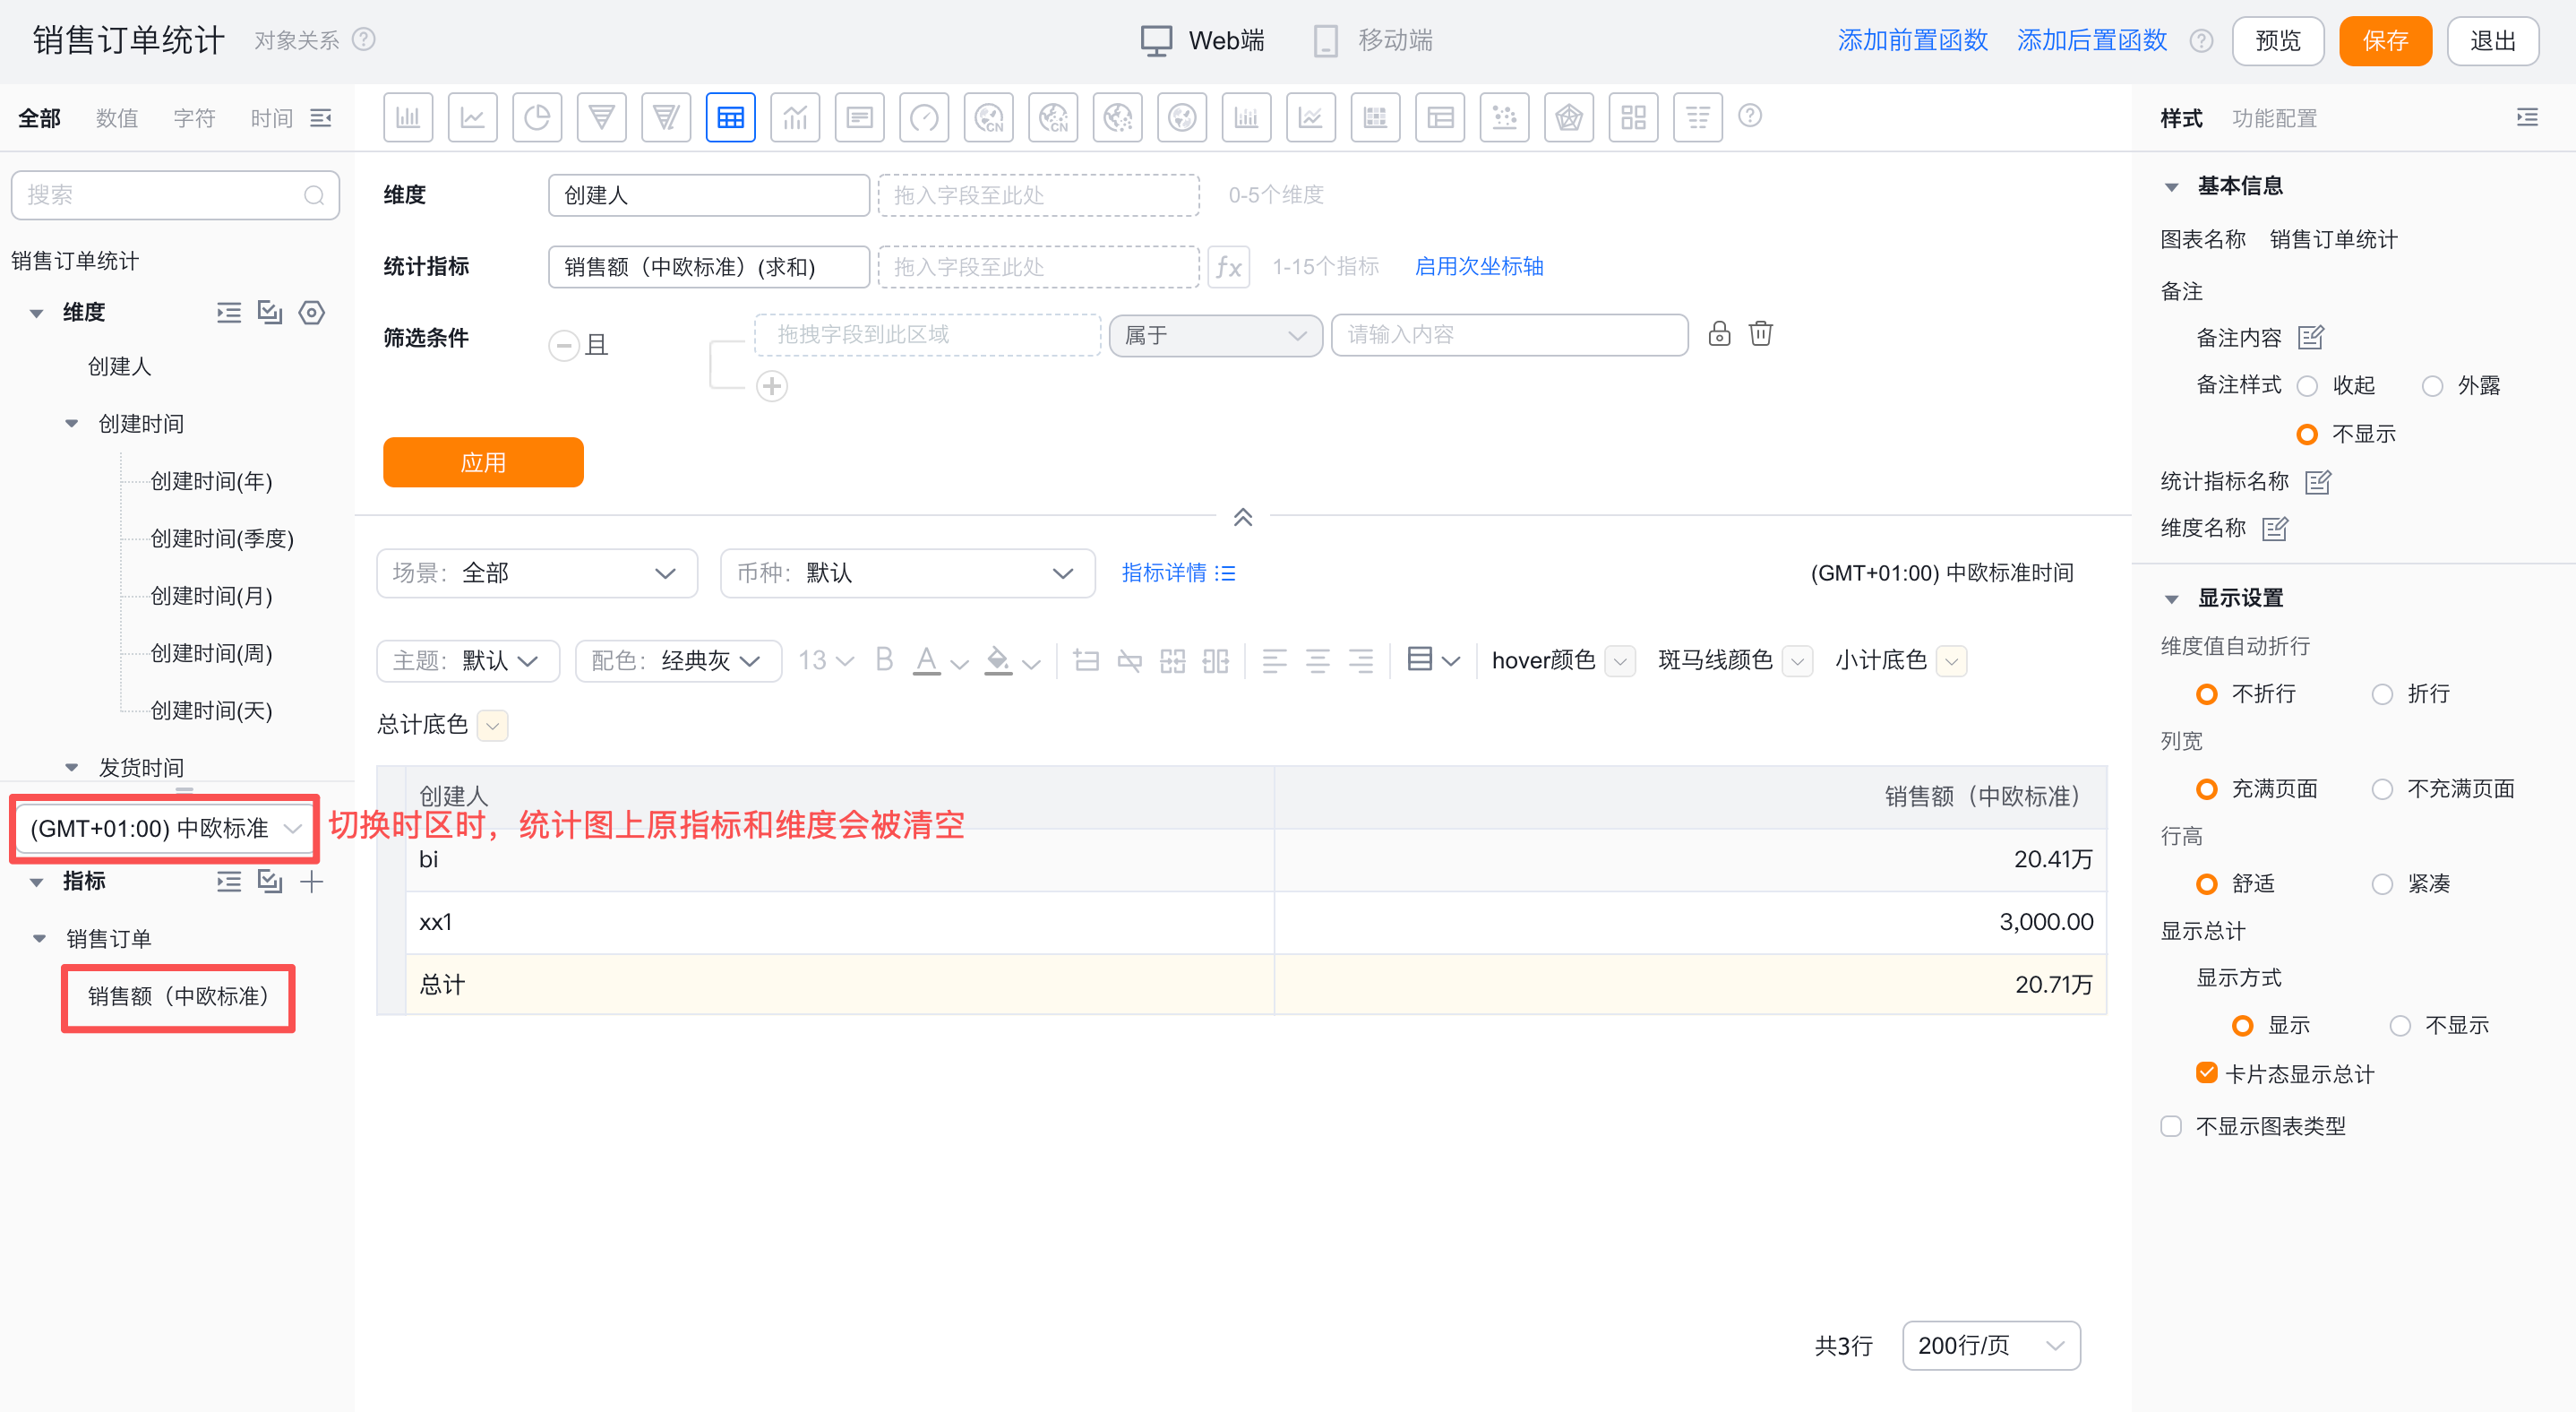Screen dimensions: 2576x1412
Task: Click the add metric plus icon
Action: 312,881
